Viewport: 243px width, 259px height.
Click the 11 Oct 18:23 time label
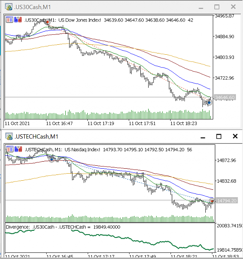click(184, 123)
